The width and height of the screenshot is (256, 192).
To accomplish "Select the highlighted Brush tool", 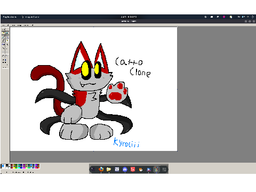I will tap(7, 41).
